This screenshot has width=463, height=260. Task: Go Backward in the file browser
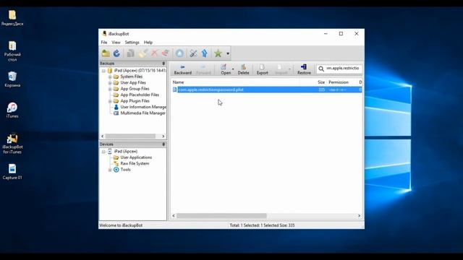(x=183, y=69)
